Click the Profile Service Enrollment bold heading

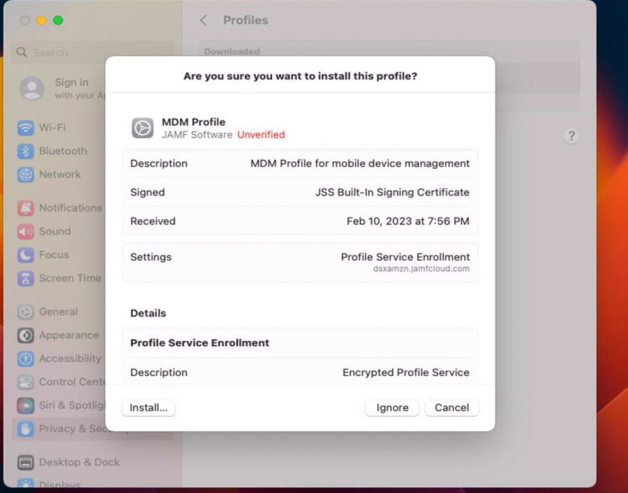click(199, 343)
